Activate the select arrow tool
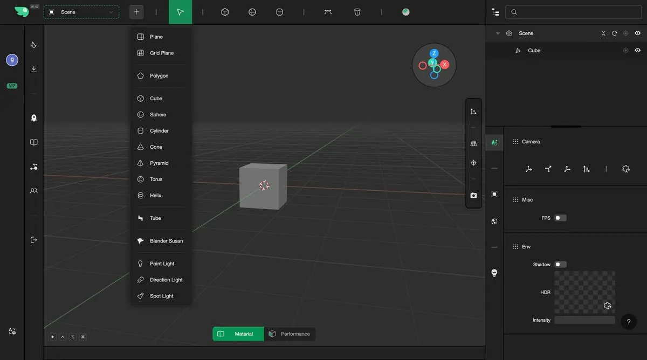The width and height of the screenshot is (647, 360). [x=180, y=12]
